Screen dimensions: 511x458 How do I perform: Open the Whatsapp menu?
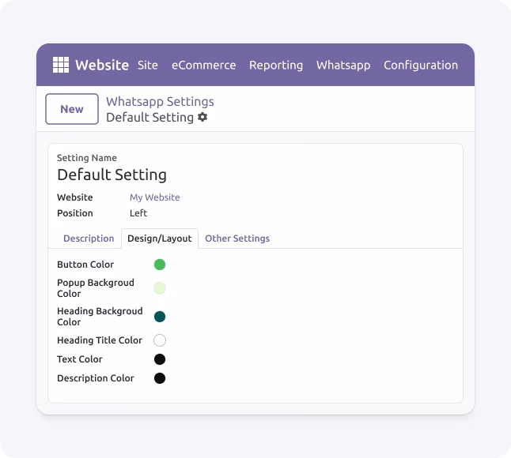(343, 66)
